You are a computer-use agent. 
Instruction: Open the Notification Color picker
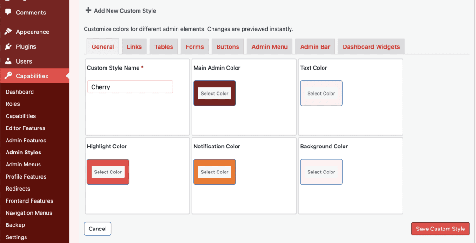[214, 172]
